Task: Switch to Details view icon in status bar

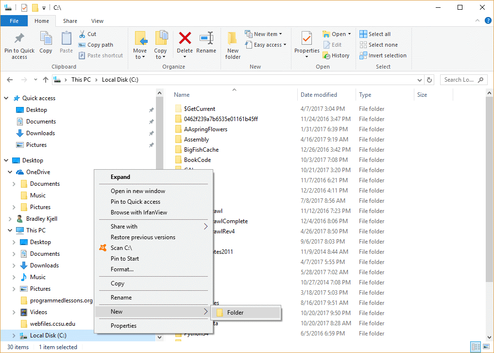Action: (x=476, y=347)
